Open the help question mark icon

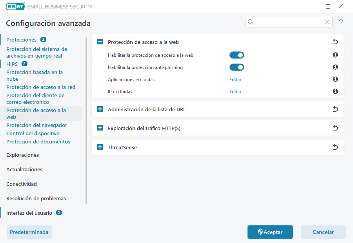[340, 22]
